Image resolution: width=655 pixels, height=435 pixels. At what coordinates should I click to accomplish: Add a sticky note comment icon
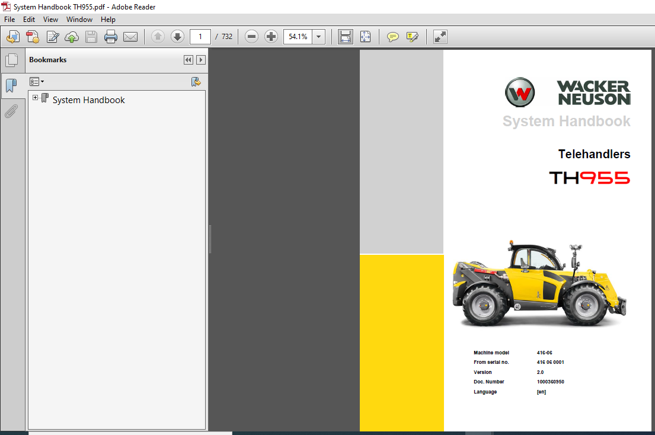pyautogui.click(x=392, y=37)
